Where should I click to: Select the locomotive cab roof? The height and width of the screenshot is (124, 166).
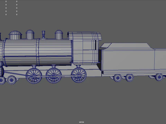click(84, 36)
